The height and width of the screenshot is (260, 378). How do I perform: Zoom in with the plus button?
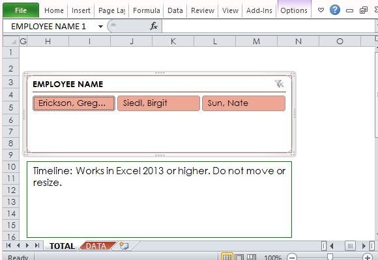pyautogui.click(x=368, y=257)
